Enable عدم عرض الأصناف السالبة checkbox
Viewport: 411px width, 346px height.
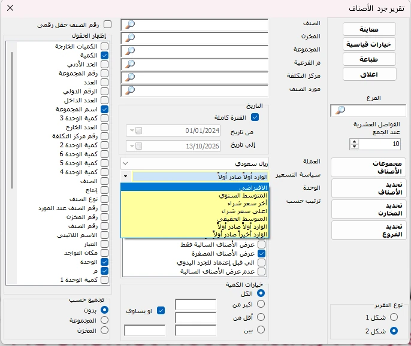(x=262, y=271)
